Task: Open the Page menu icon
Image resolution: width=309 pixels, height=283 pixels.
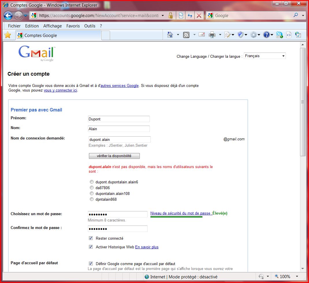Action: [228, 35]
